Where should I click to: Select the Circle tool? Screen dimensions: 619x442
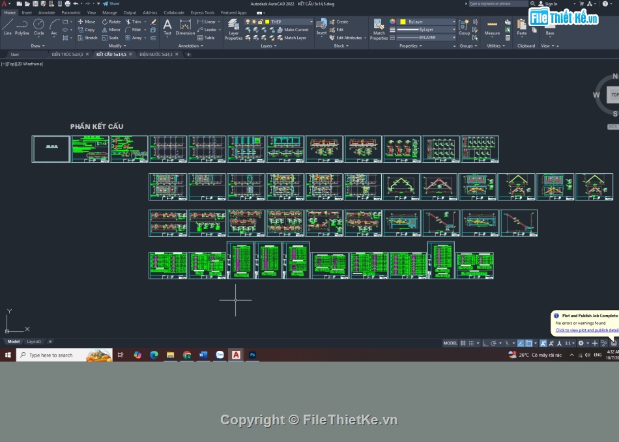coord(39,26)
